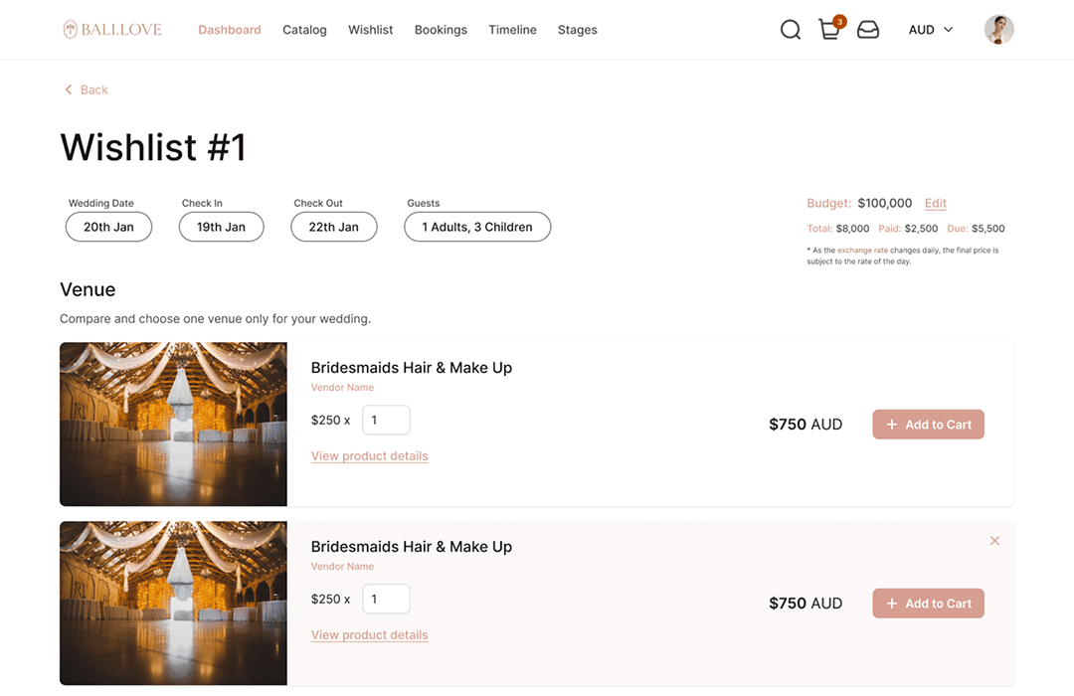Click the Balllove logo
This screenshot has width=1074, height=696.
tap(112, 30)
